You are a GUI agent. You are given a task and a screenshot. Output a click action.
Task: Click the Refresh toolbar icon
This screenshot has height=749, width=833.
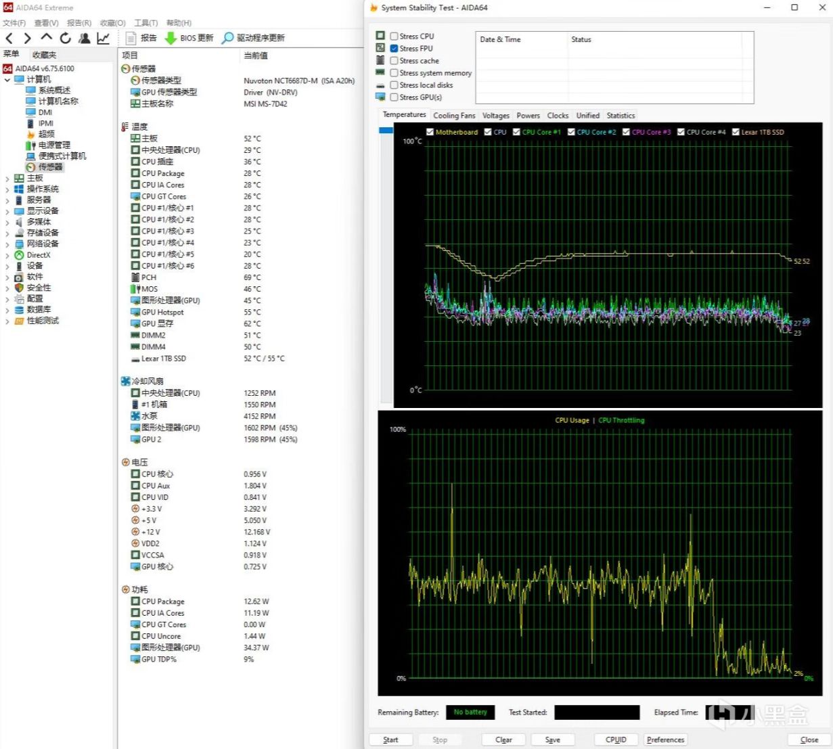pos(66,39)
